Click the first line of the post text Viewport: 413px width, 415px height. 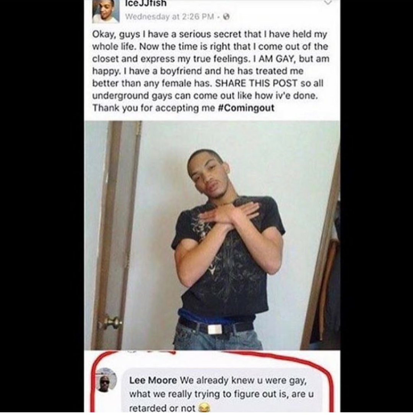tap(210, 35)
